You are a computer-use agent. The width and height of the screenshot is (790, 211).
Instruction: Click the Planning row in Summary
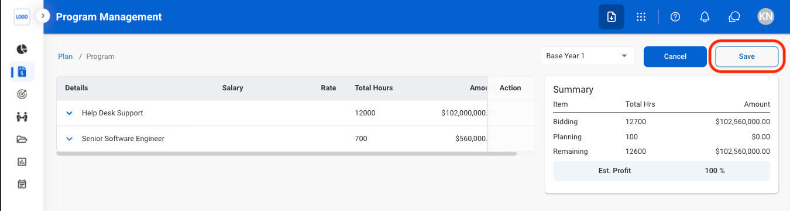coord(661,136)
